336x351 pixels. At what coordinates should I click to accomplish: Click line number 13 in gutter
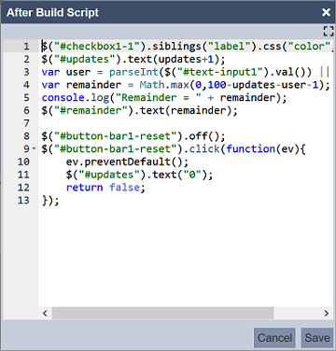click(x=23, y=200)
